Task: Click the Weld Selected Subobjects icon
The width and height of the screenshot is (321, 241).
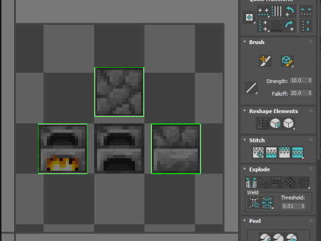Action: click(267, 203)
